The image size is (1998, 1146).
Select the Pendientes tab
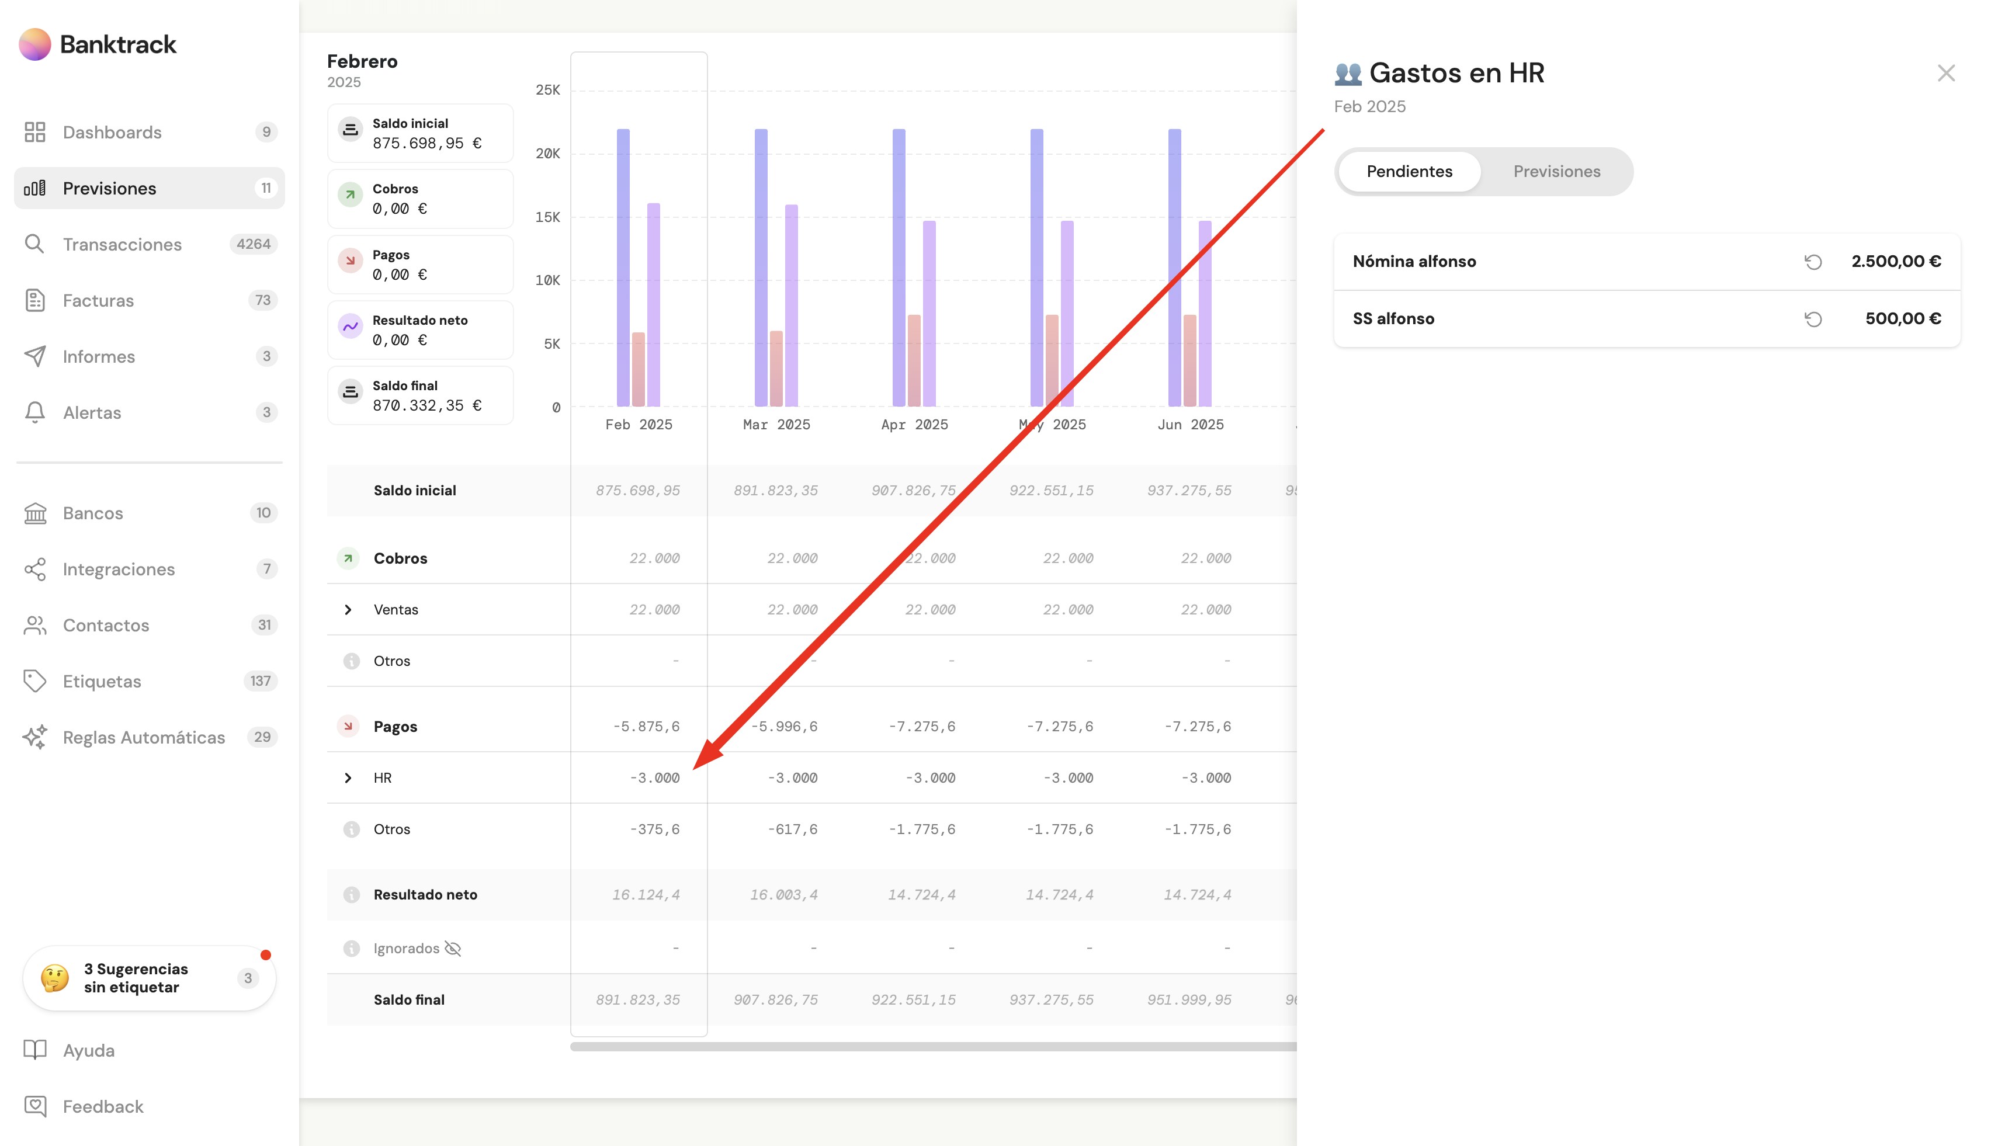[1409, 172]
